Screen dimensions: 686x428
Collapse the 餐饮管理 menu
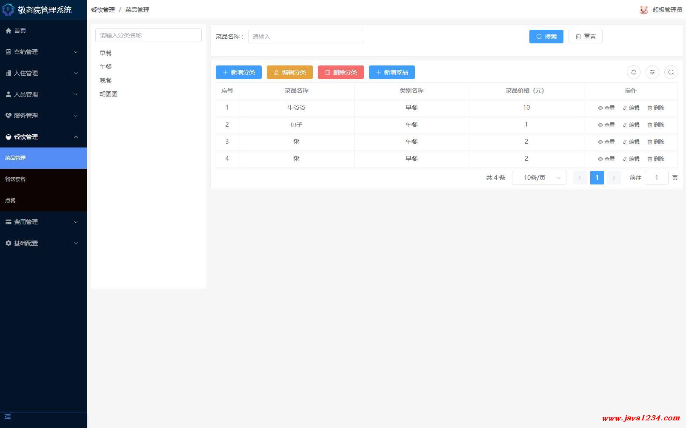[43, 137]
